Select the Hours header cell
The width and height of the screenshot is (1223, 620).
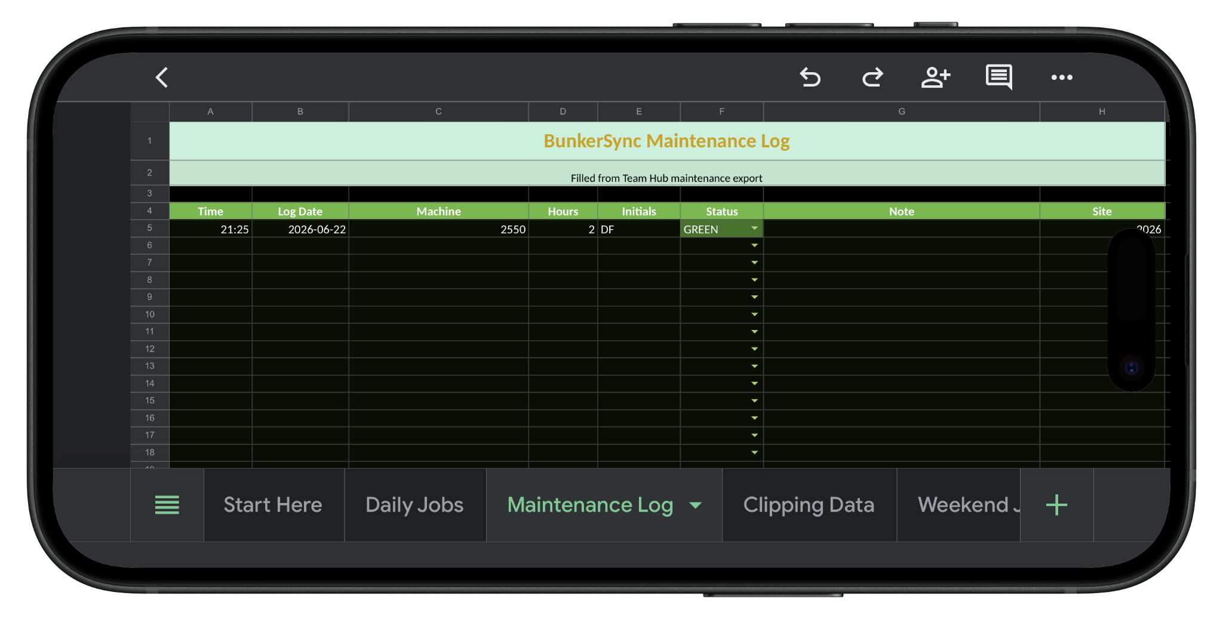coord(563,211)
